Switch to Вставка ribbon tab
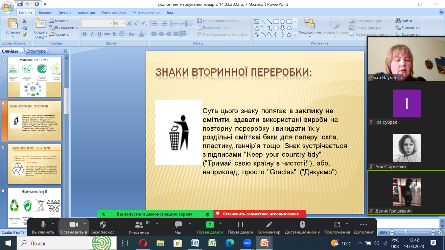Viewport: 445px width, 250px height. coord(45,13)
